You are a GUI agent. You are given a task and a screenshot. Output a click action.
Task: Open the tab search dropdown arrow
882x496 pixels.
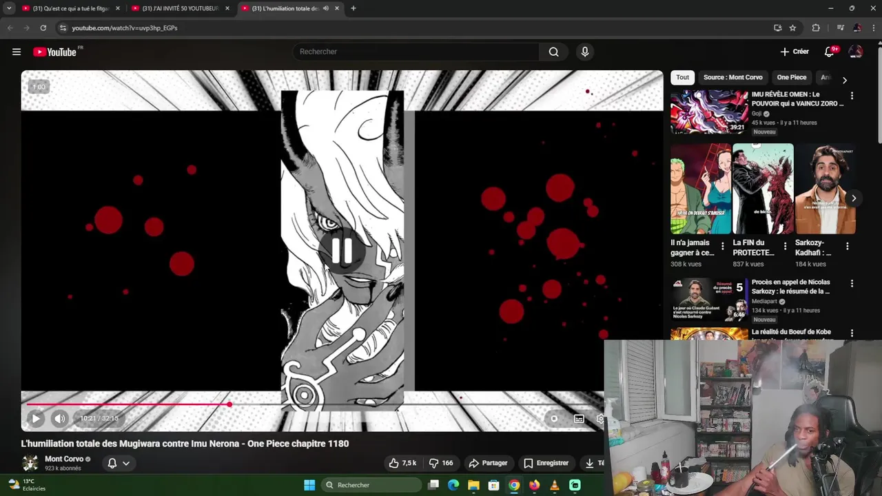click(9, 8)
